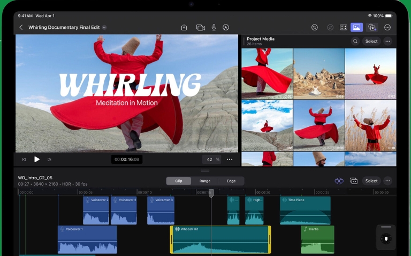Screen dimensions: 411x256
Task: Check the battery status icon
Action: (389, 15)
